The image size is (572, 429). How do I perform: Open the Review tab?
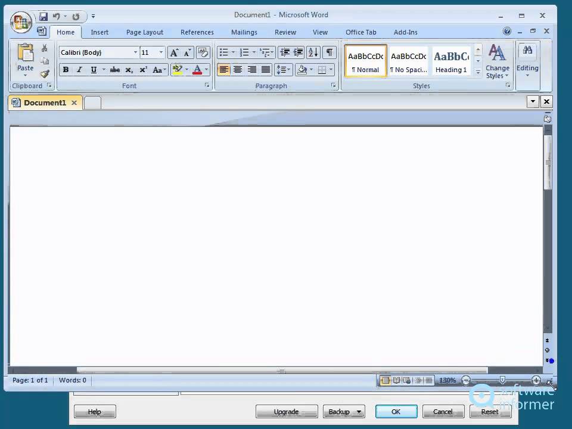[x=285, y=32]
